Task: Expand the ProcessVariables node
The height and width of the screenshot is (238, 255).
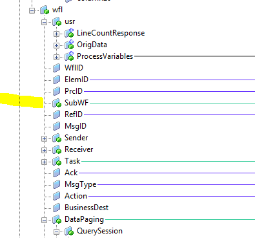Action: pyautogui.click(x=56, y=57)
